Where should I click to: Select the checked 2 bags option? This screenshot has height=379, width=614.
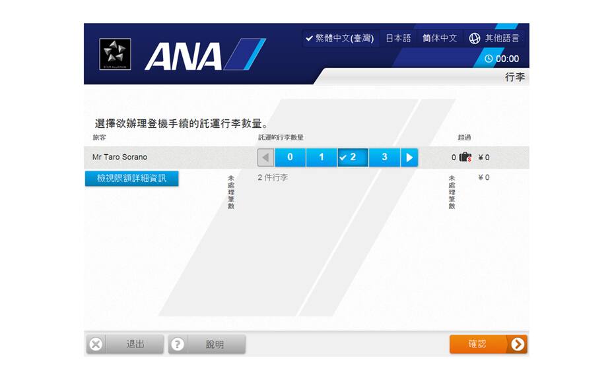[353, 158]
